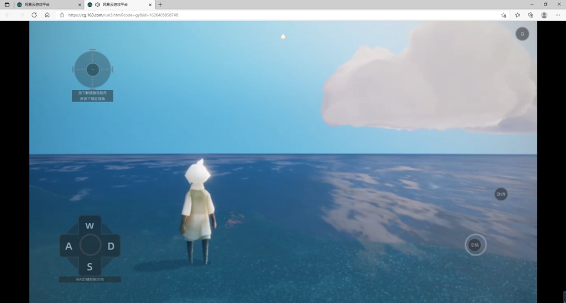Go forward to the next page

tap(21, 15)
